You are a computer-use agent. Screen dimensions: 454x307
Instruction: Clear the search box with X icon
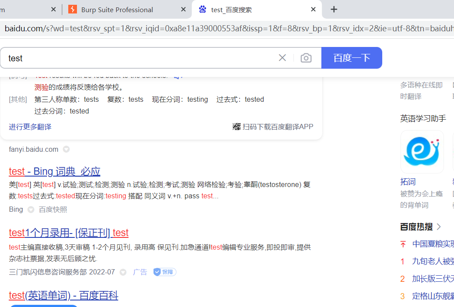tap(282, 58)
